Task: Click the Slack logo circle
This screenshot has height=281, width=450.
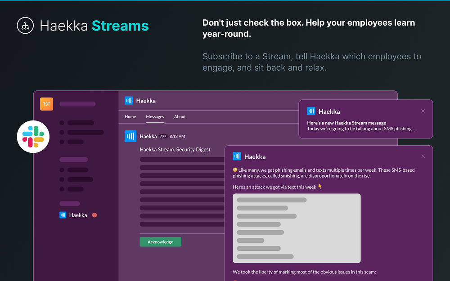Action: point(33,137)
